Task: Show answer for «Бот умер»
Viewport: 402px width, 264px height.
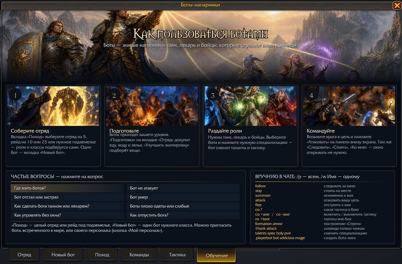Action: coord(183,197)
